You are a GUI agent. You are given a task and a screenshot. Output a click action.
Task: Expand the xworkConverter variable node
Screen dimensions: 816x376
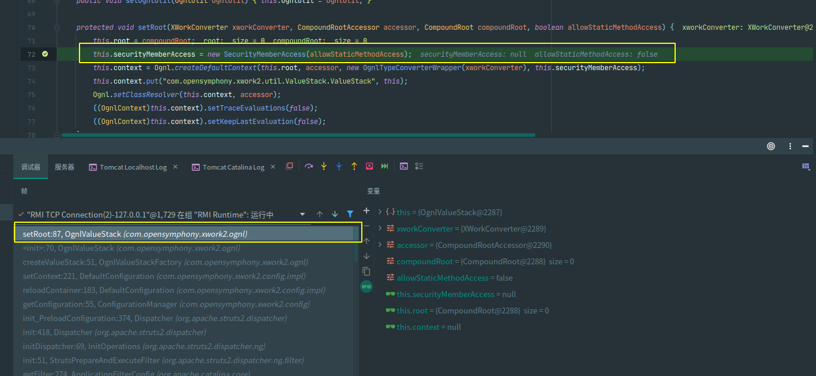[x=381, y=229]
